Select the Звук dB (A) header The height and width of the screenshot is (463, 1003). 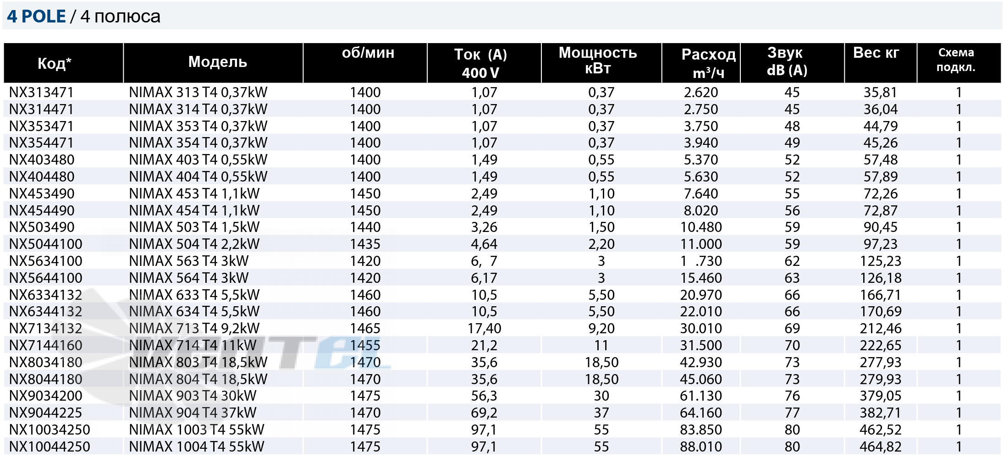[x=787, y=61]
